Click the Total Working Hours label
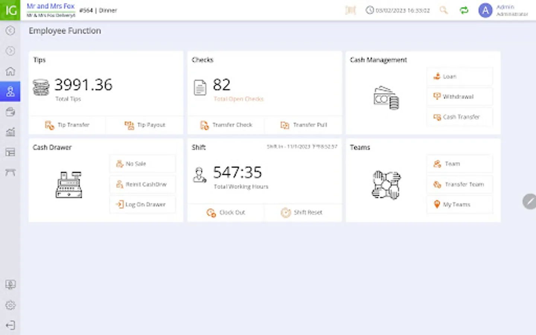536x335 pixels. (x=241, y=186)
